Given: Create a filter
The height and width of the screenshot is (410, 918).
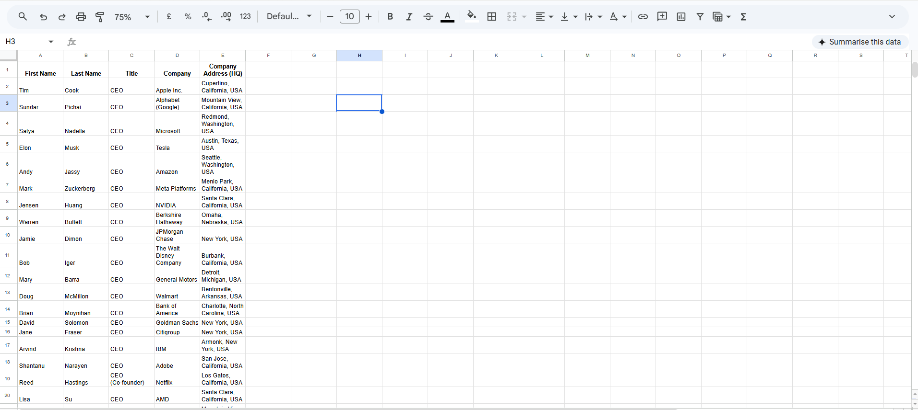Looking at the screenshot, I should pyautogui.click(x=700, y=17).
